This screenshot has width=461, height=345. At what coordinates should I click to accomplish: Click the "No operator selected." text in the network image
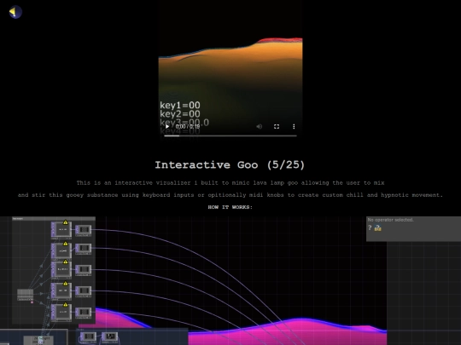pyautogui.click(x=390, y=220)
